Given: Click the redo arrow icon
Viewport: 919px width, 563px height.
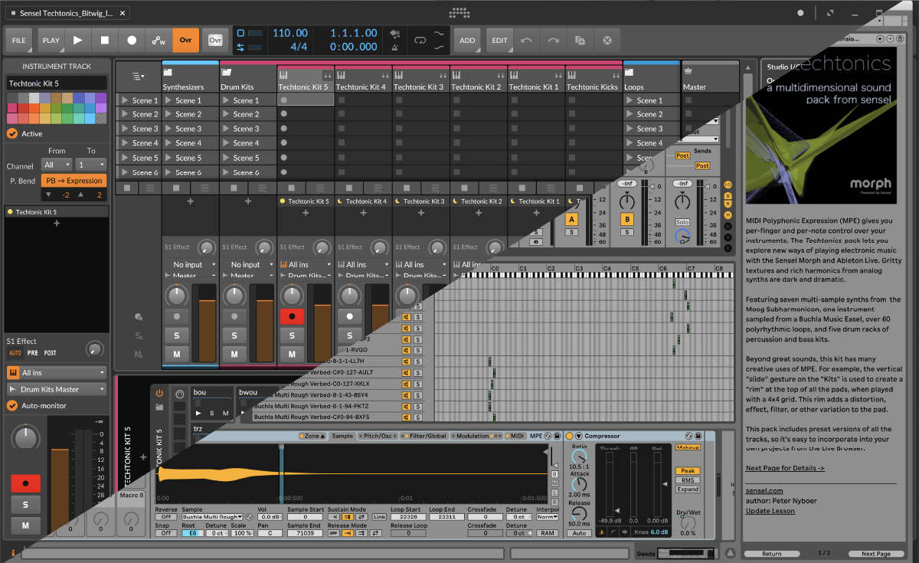Looking at the screenshot, I should pos(553,41).
